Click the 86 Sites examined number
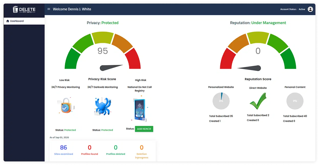 63,147
